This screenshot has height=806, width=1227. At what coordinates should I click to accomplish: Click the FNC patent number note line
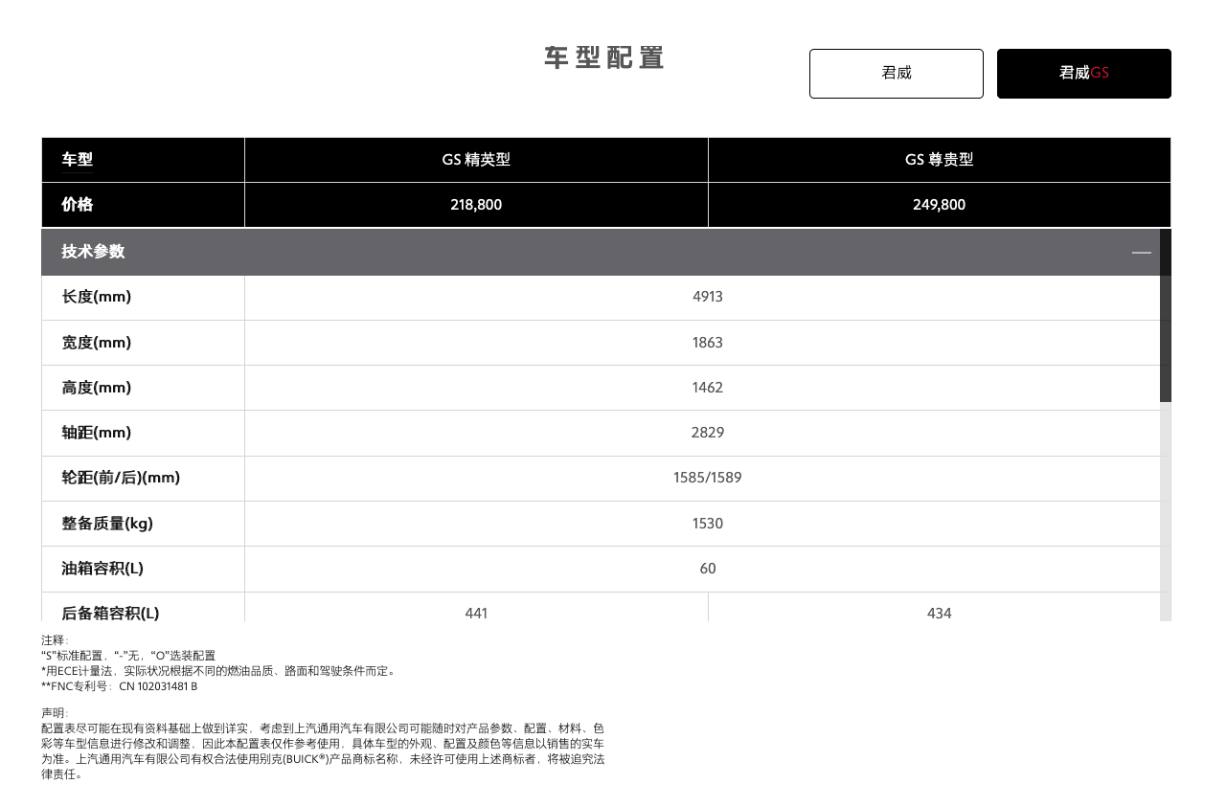[x=120, y=686]
